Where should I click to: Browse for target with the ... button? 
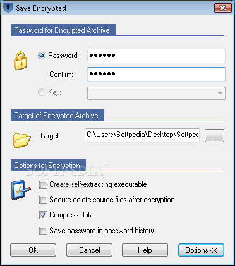[x=214, y=136]
